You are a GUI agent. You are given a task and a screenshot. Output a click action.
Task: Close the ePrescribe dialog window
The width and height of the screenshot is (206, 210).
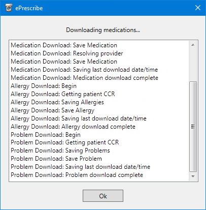pos(198,8)
